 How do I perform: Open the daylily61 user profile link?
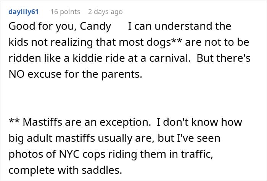tap(24, 12)
